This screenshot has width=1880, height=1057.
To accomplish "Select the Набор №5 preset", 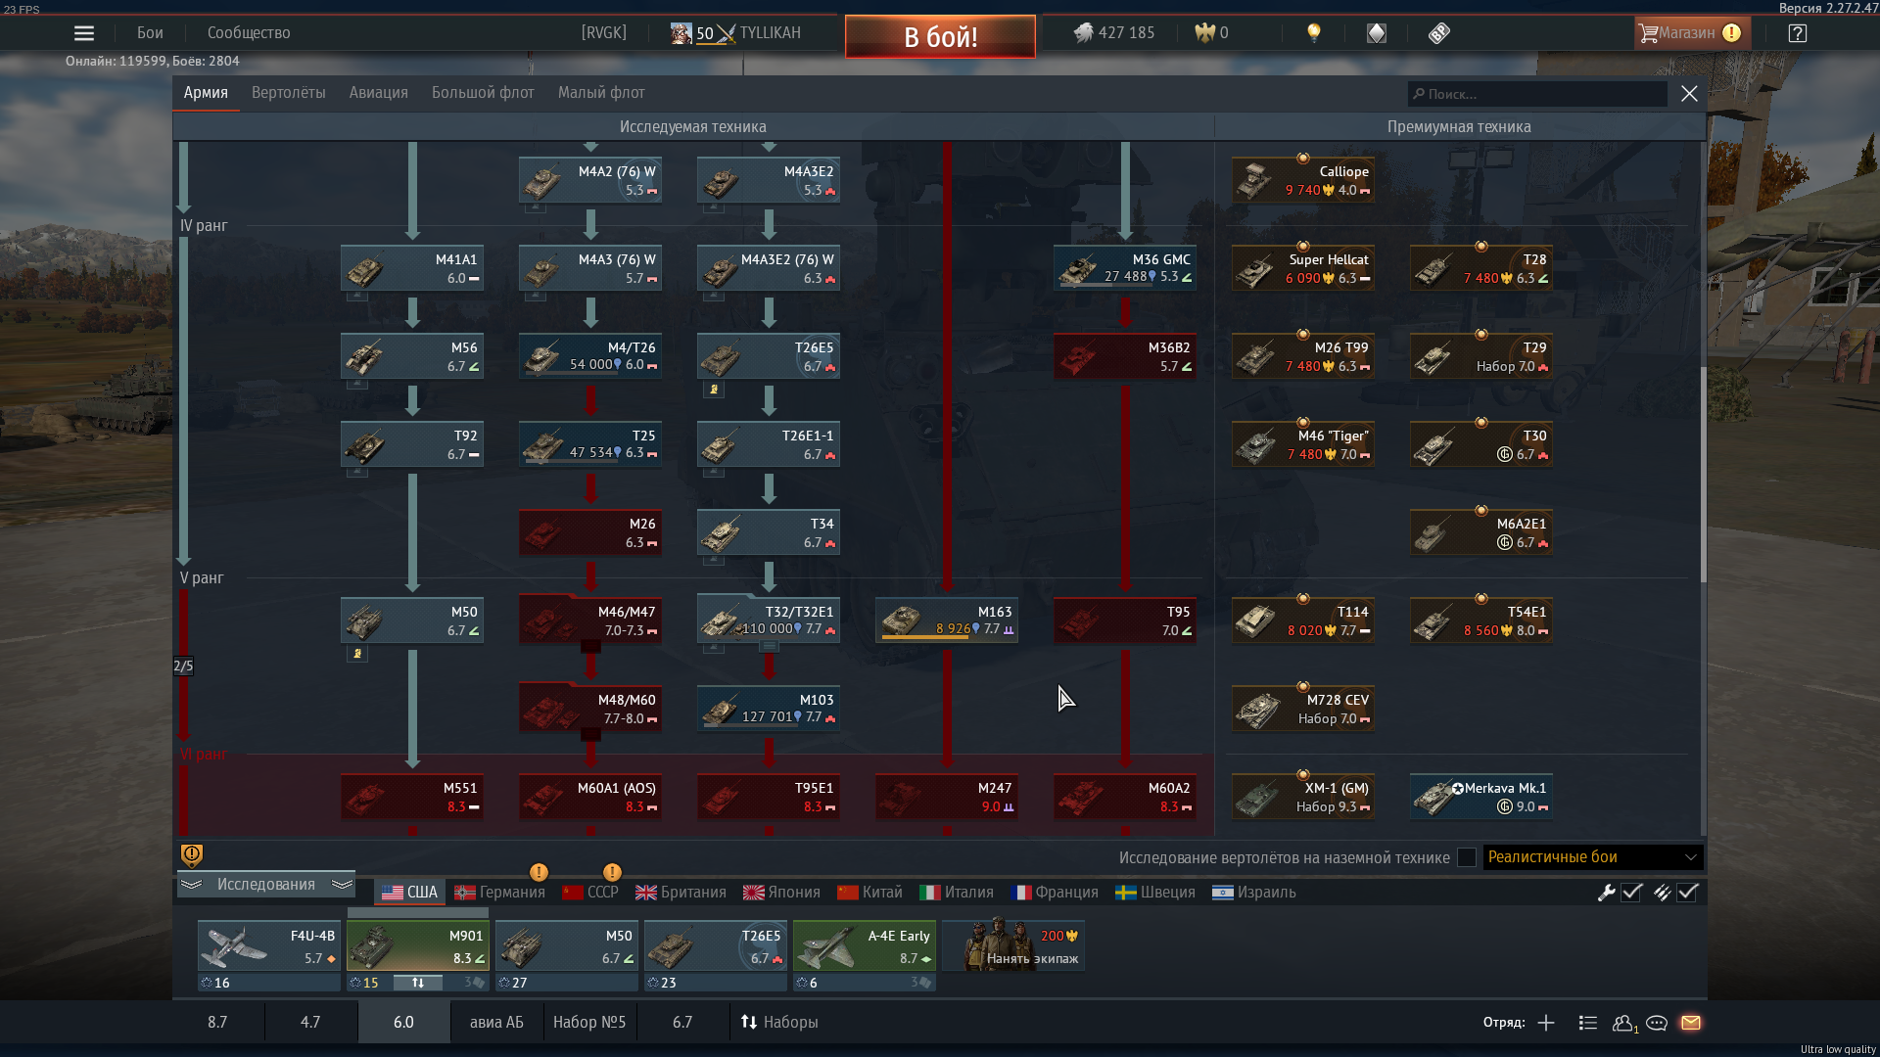I will (589, 1023).
